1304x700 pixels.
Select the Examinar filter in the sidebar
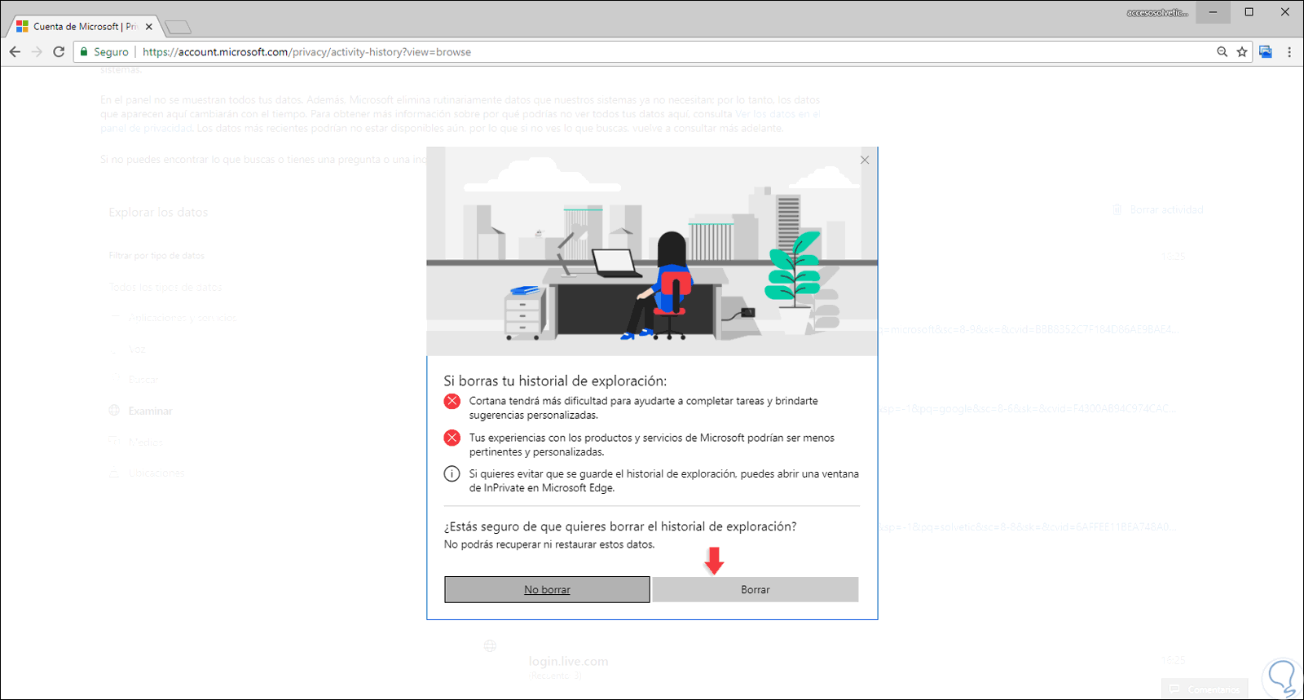click(150, 411)
